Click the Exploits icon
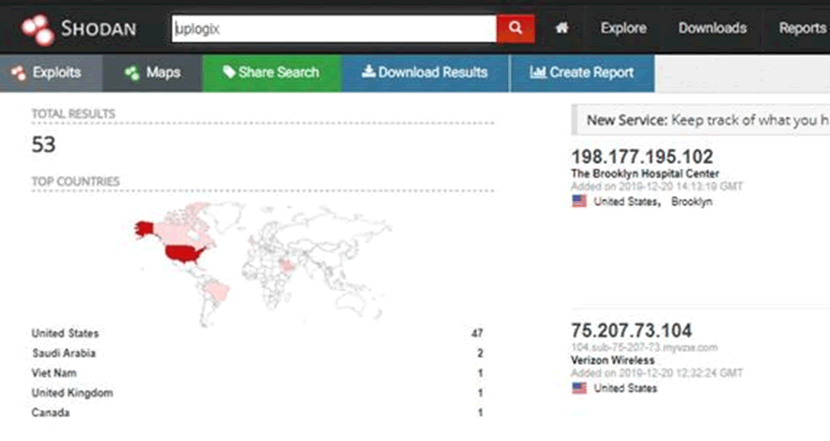This screenshot has height=441, width=830. tap(19, 73)
